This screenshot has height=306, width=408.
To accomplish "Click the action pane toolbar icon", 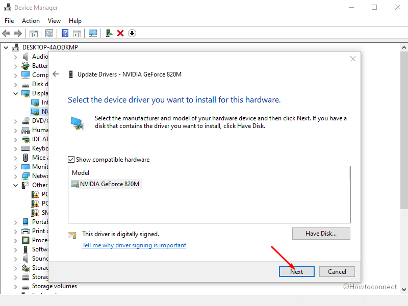I will click(x=77, y=33).
